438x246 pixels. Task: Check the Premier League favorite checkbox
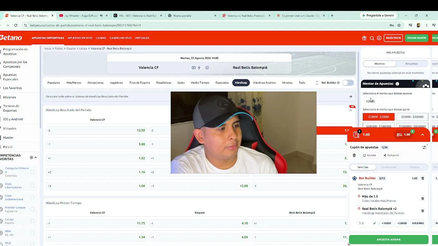click(33, 209)
